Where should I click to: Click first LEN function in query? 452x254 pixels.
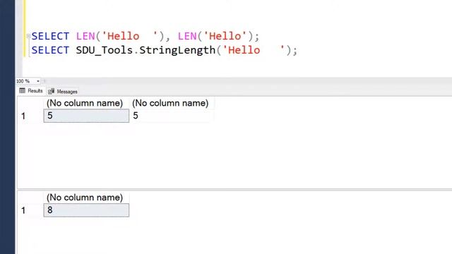pos(85,36)
